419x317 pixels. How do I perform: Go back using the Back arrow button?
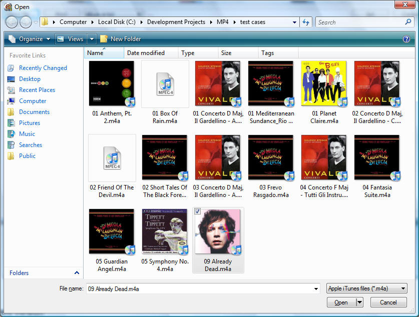(12, 22)
